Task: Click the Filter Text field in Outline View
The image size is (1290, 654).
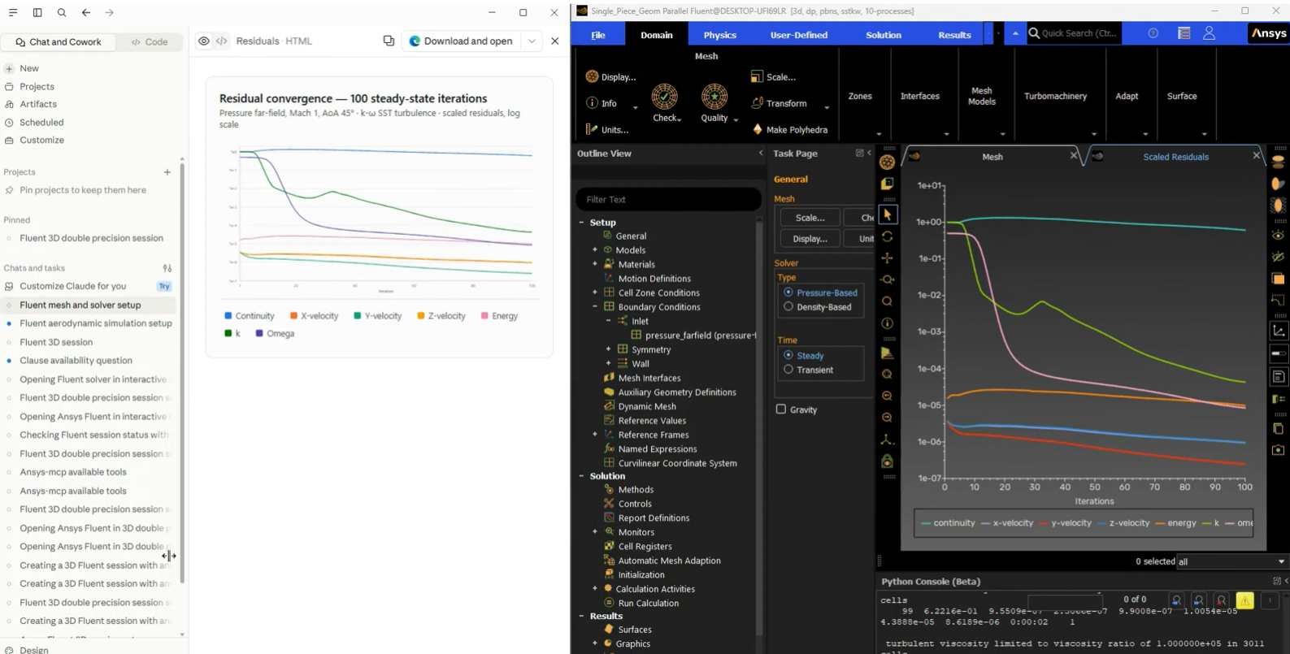Action: [x=669, y=199]
